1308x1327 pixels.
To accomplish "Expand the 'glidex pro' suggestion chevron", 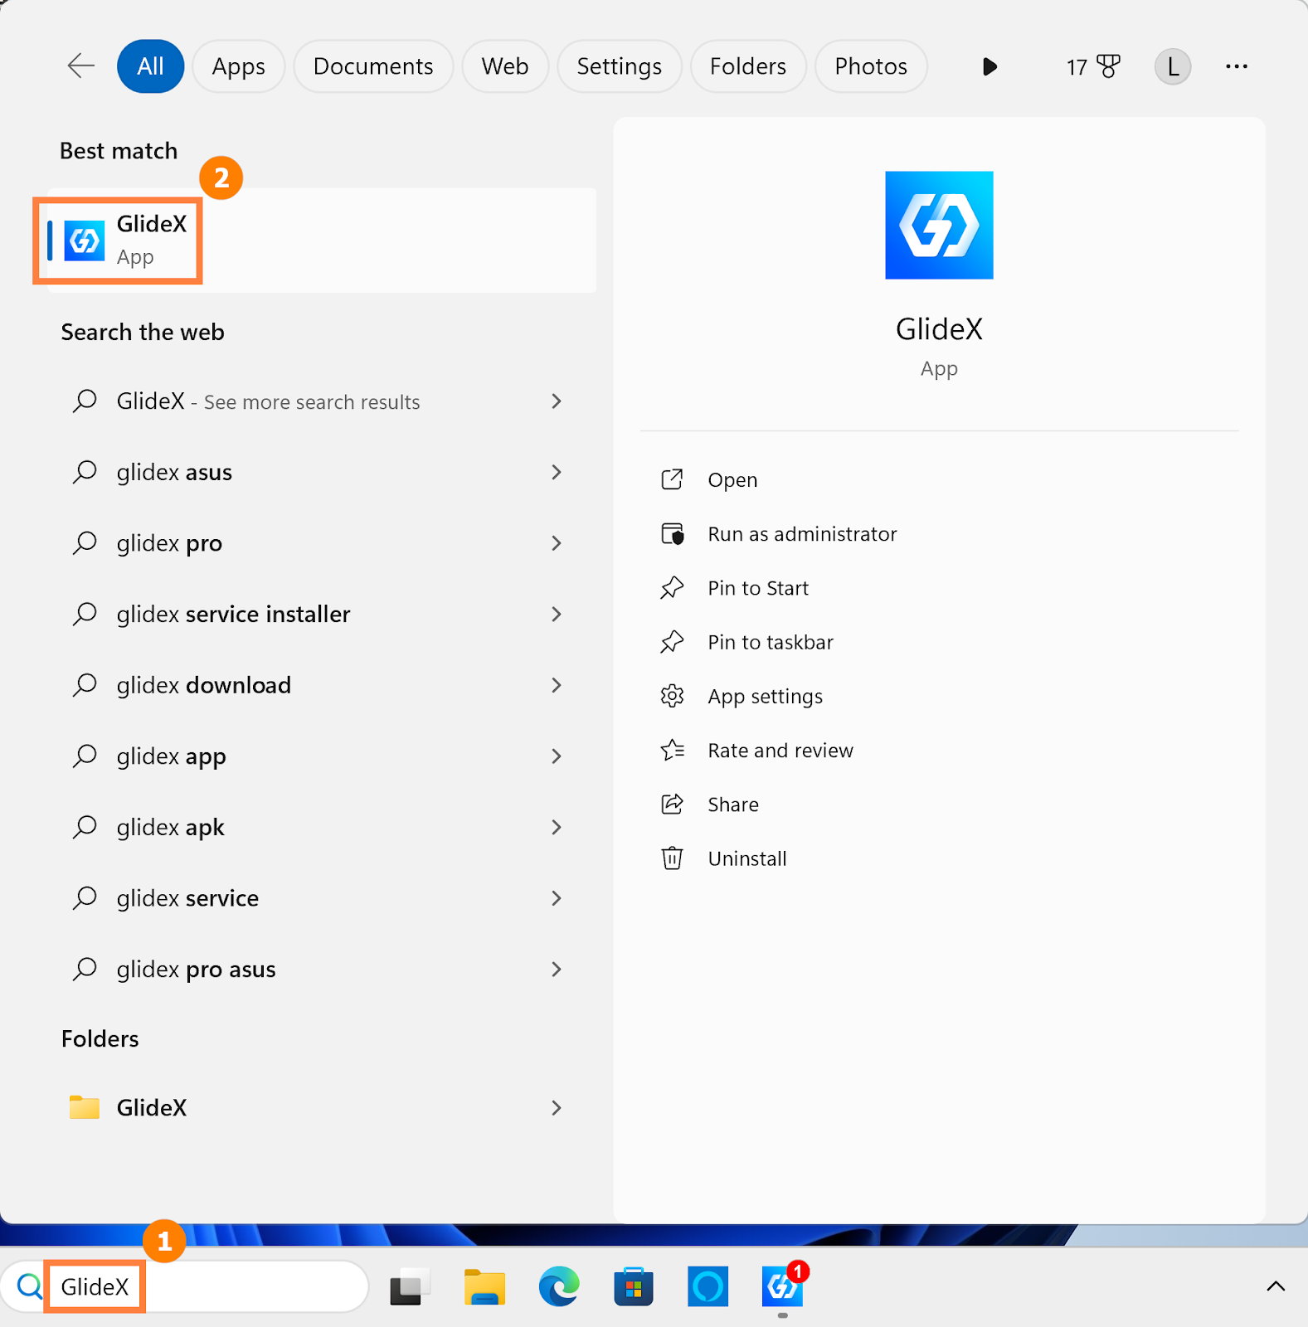I will click(557, 543).
